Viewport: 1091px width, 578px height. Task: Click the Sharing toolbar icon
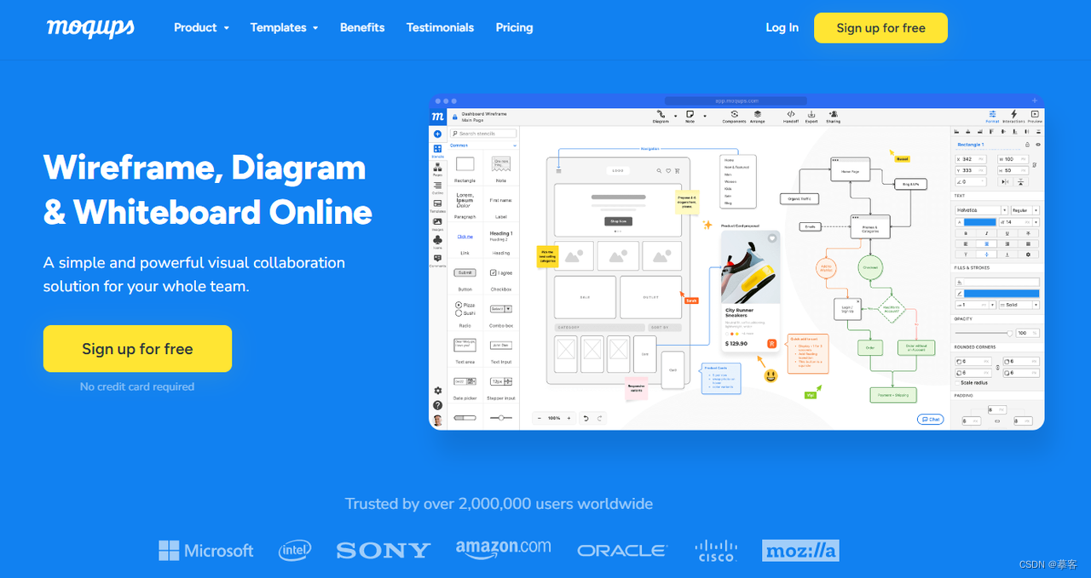click(833, 117)
